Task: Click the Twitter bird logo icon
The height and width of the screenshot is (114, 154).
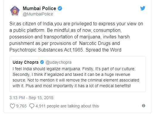Action: pyautogui.click(x=143, y=8)
